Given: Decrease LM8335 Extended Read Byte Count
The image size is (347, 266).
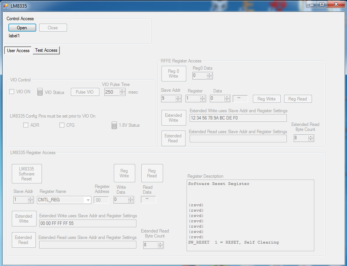Looking at the screenshot, I should click(x=160, y=247).
